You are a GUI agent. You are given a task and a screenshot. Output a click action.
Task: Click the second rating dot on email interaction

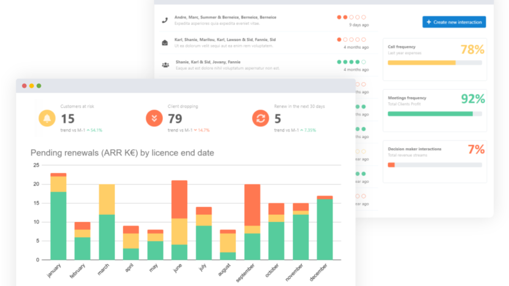point(345,40)
